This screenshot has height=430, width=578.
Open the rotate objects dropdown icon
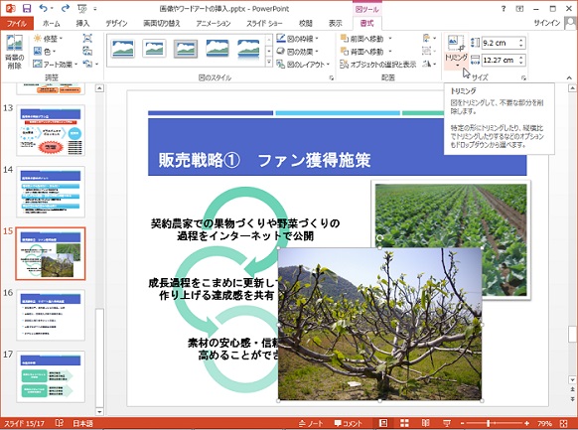429,64
